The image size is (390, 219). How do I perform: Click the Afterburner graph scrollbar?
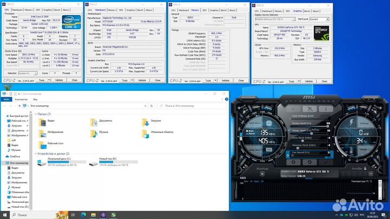point(380,189)
